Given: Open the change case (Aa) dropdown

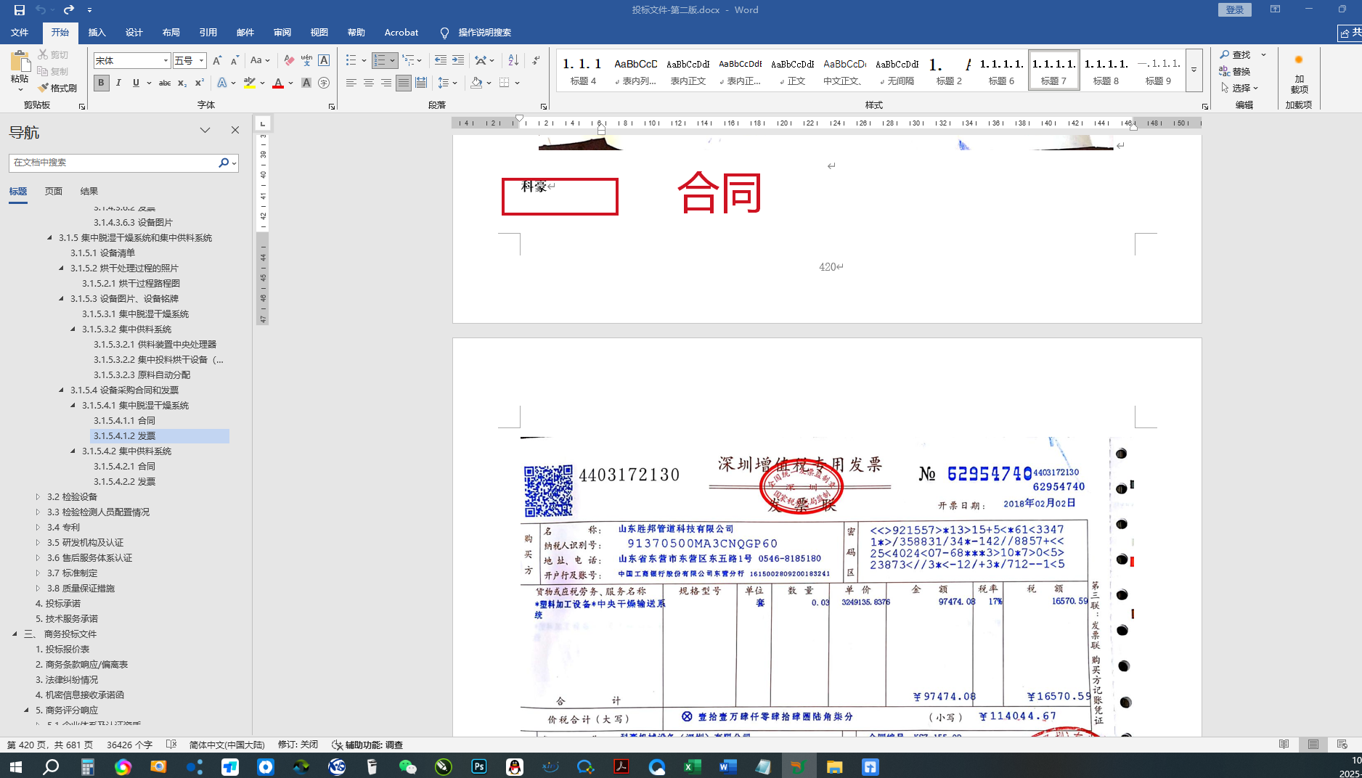Looking at the screenshot, I should click(x=260, y=61).
